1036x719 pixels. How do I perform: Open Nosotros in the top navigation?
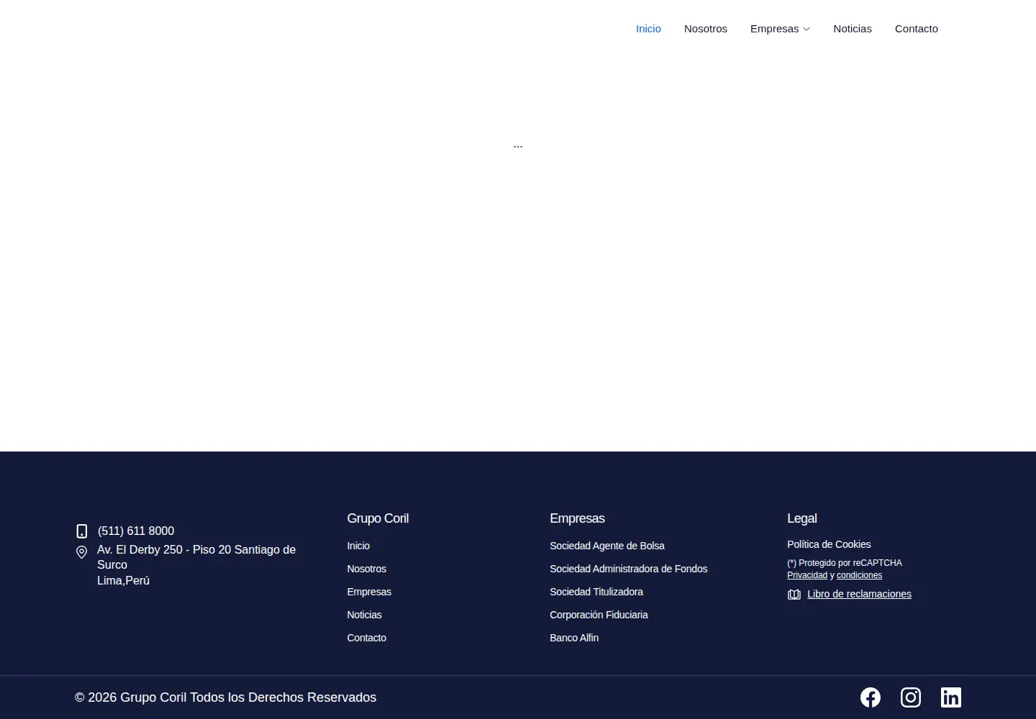706,29
